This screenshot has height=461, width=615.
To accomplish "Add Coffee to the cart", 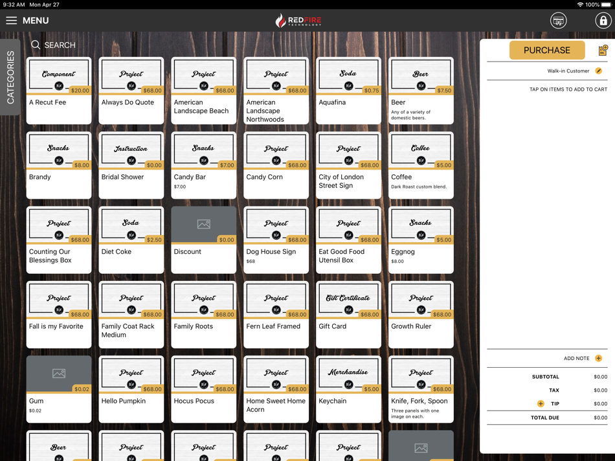I will point(421,165).
